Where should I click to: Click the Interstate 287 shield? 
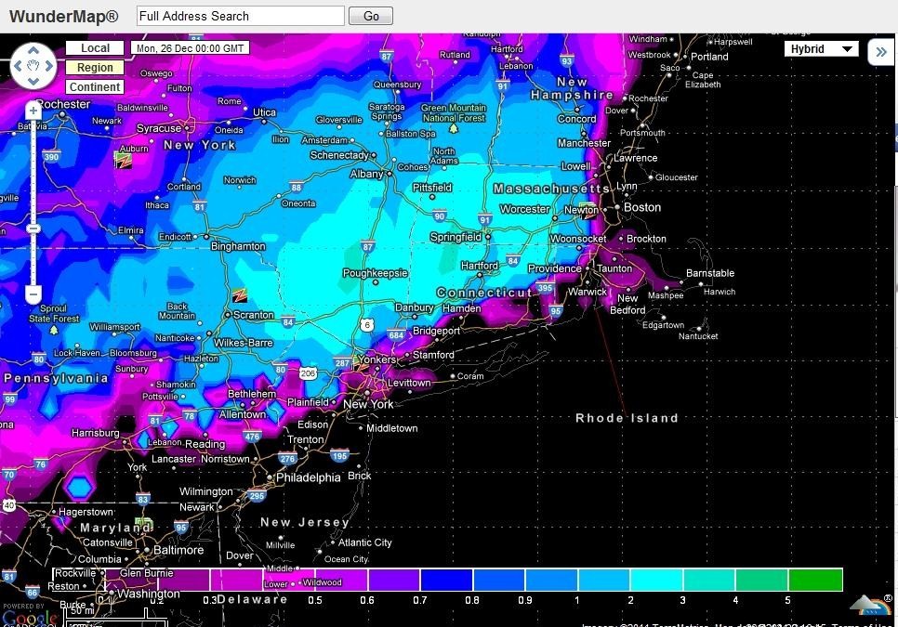click(342, 362)
